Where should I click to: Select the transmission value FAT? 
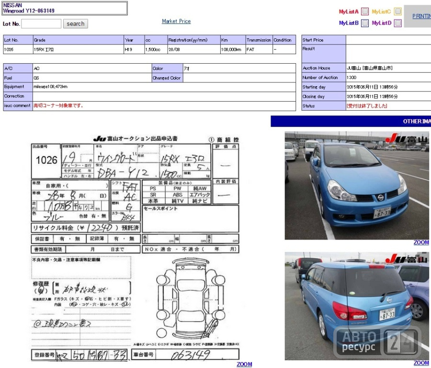250,49
